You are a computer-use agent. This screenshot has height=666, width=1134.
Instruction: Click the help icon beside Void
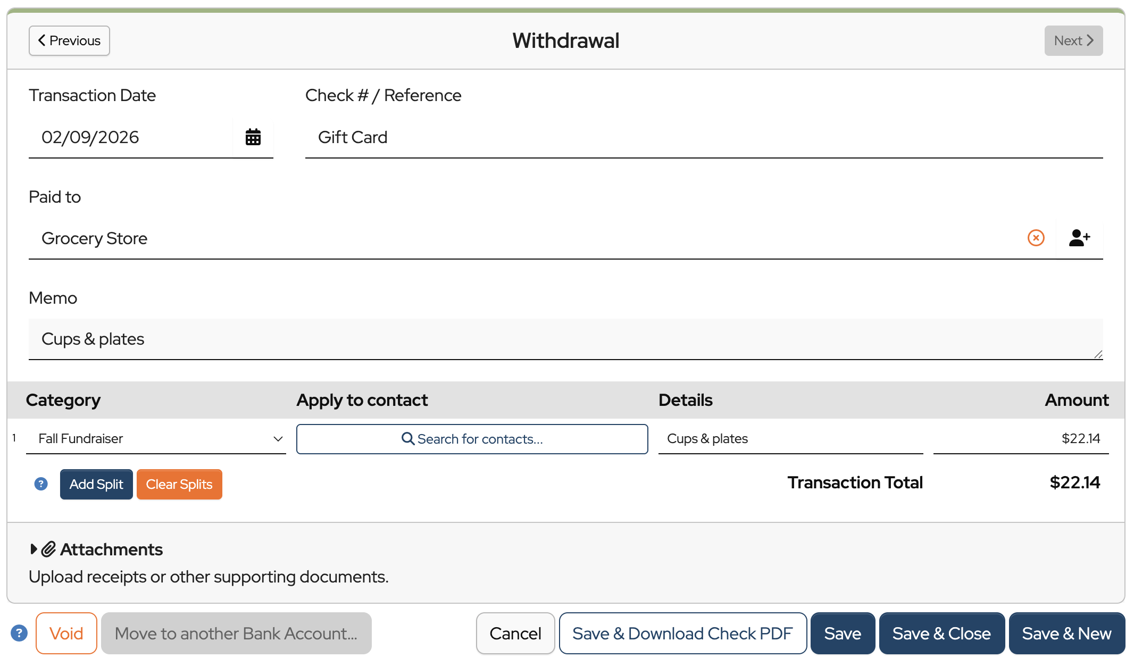[x=19, y=633]
